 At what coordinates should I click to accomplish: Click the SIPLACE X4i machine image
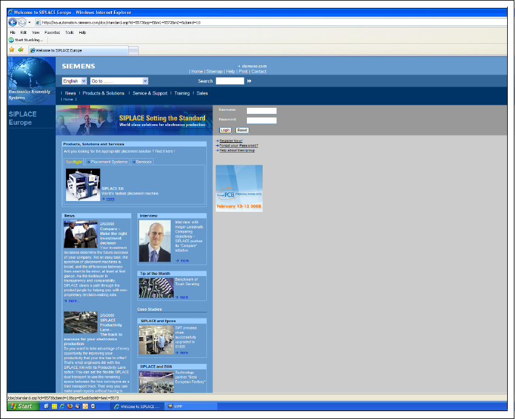[83, 185]
